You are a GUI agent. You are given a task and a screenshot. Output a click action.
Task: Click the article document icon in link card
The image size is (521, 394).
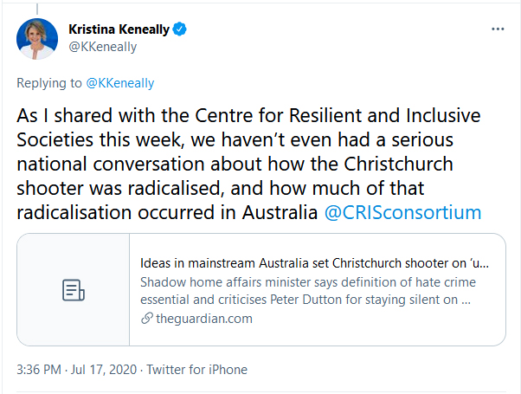[x=73, y=290]
